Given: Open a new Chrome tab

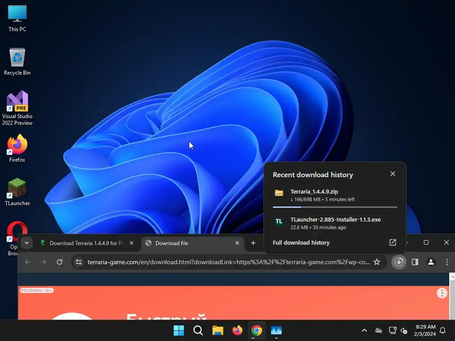Looking at the screenshot, I should click(x=253, y=243).
